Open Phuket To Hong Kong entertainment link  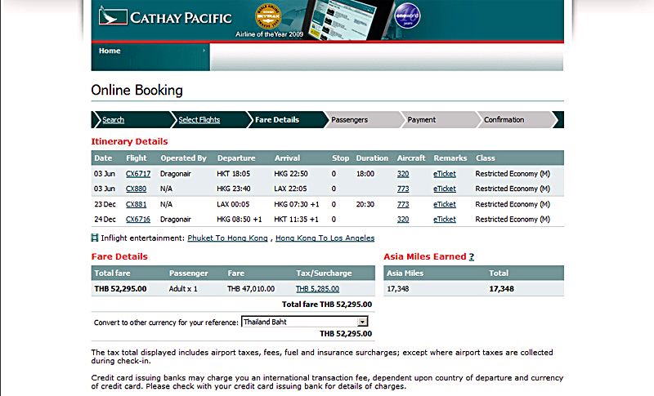228,238
